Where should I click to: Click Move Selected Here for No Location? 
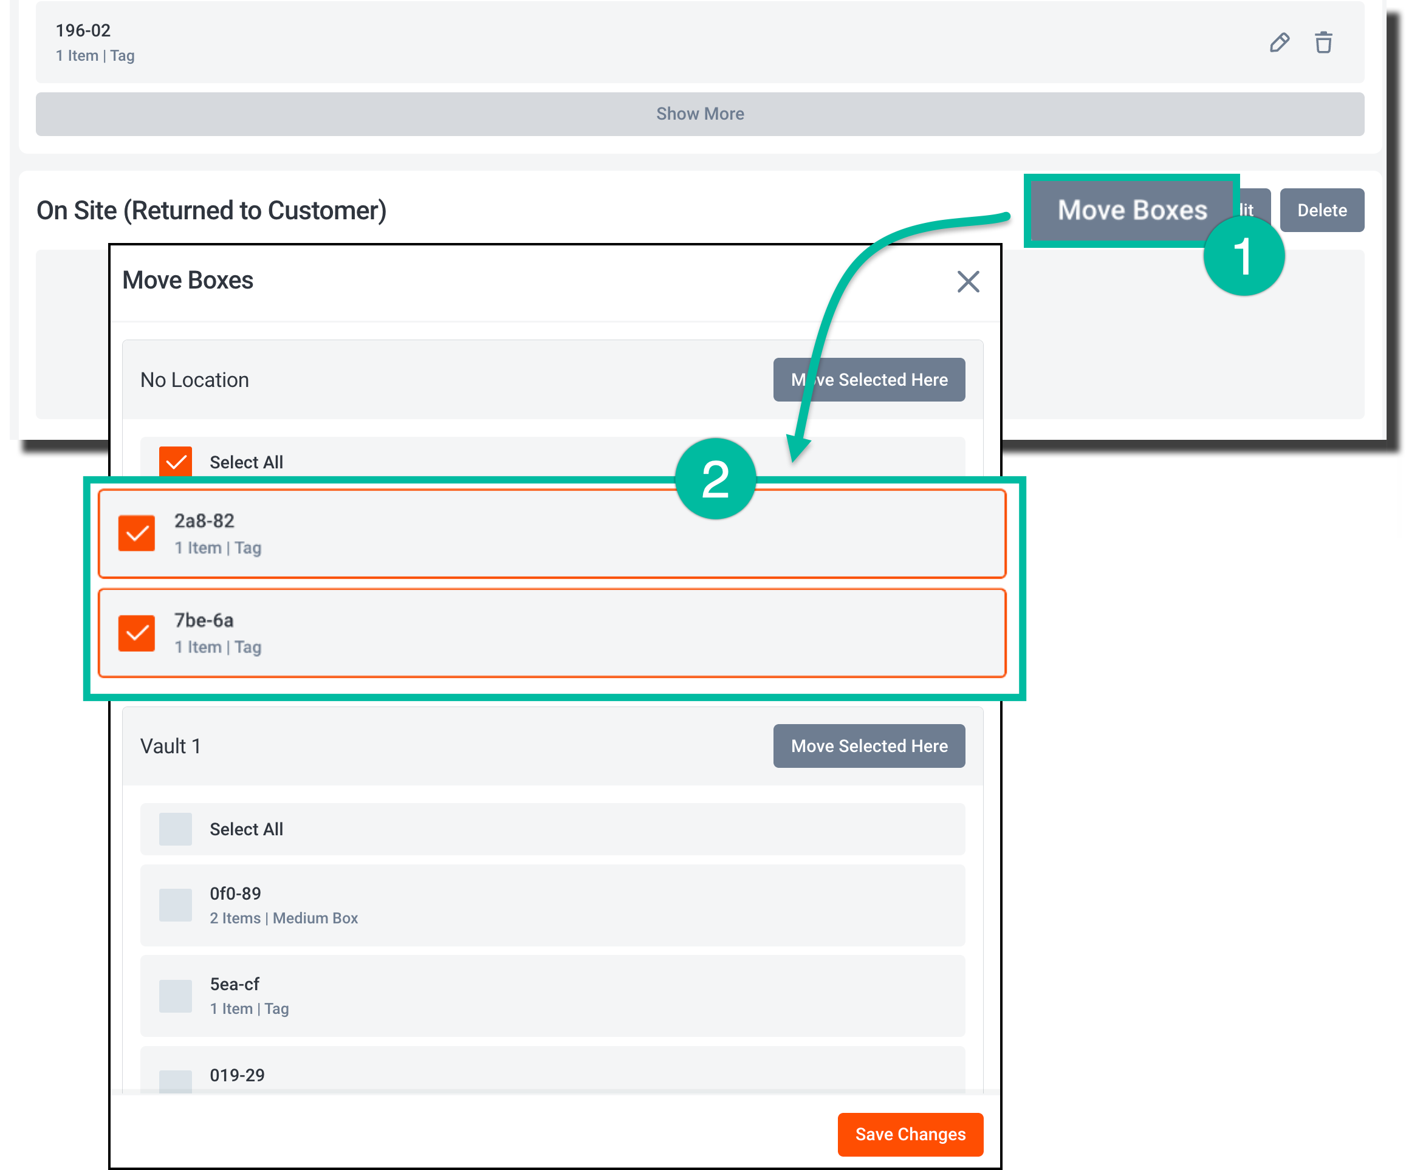click(x=869, y=380)
